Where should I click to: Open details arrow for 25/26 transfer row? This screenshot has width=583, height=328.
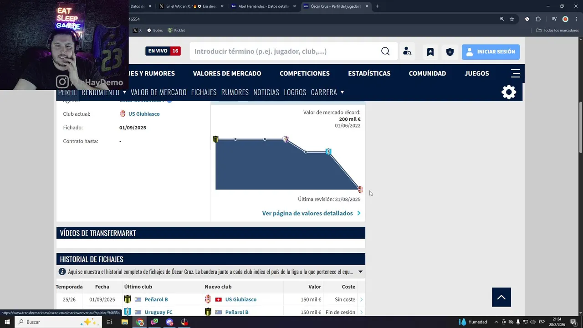(x=361, y=299)
